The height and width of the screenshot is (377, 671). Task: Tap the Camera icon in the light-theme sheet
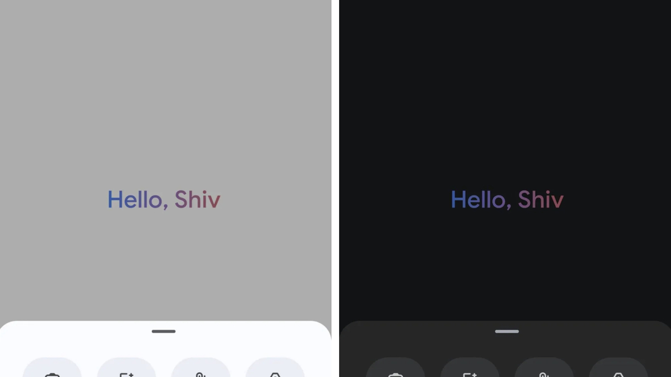[x=52, y=374]
